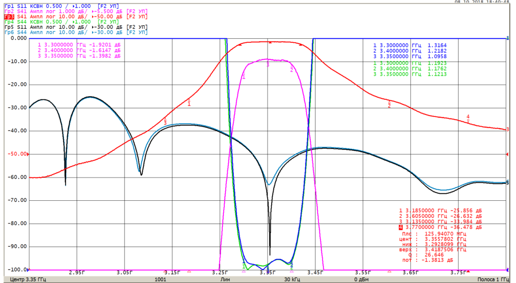Open the Гр2 reference value -5.500 дБ field
Screen dimensions: 516x283
pyautogui.click(x=109, y=11)
